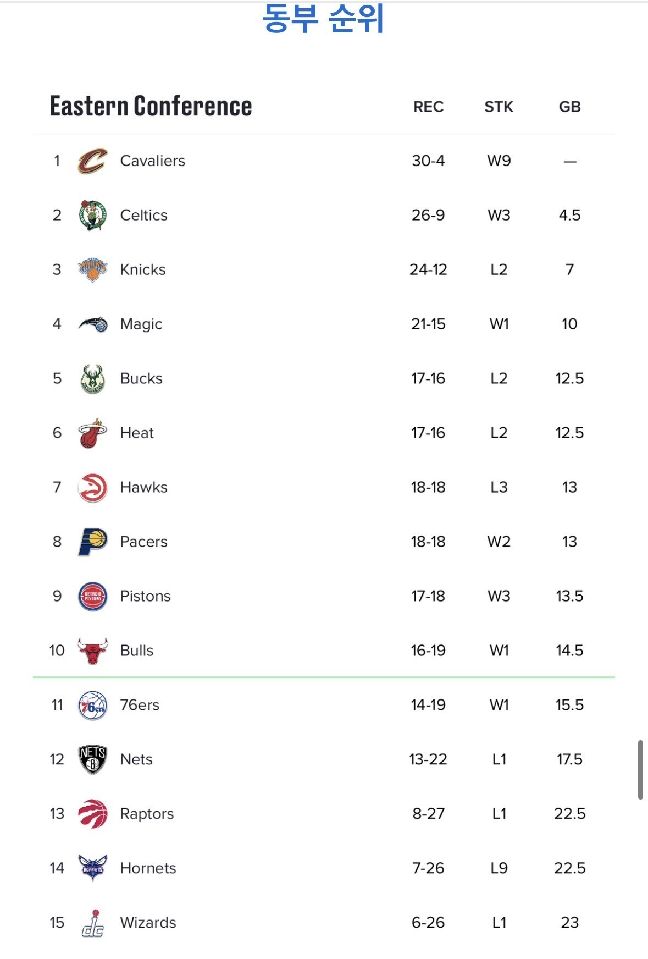Click the GB column header
Viewport: 648px width, 959px height.
pyautogui.click(x=569, y=107)
